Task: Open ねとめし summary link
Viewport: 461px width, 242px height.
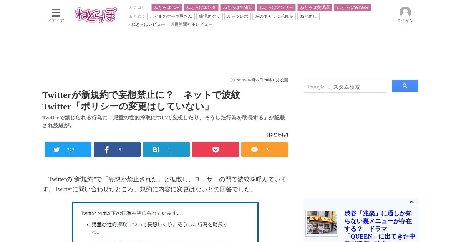Action: coord(308,16)
